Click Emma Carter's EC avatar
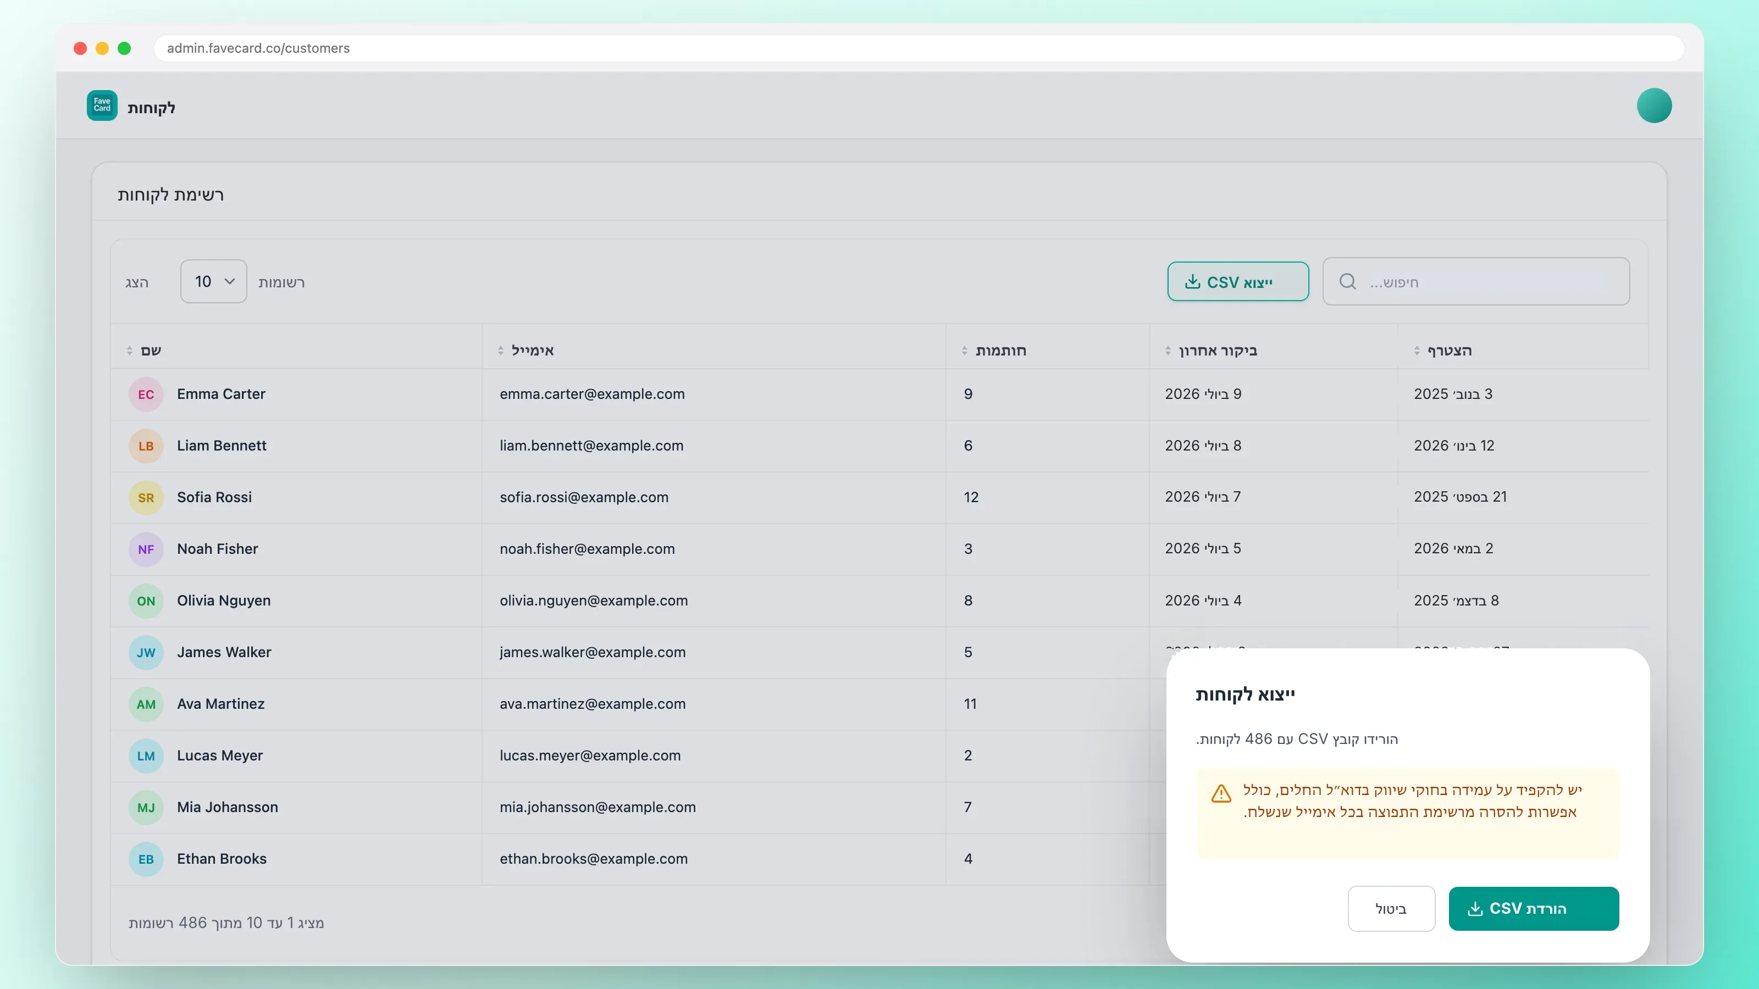 pyautogui.click(x=146, y=395)
